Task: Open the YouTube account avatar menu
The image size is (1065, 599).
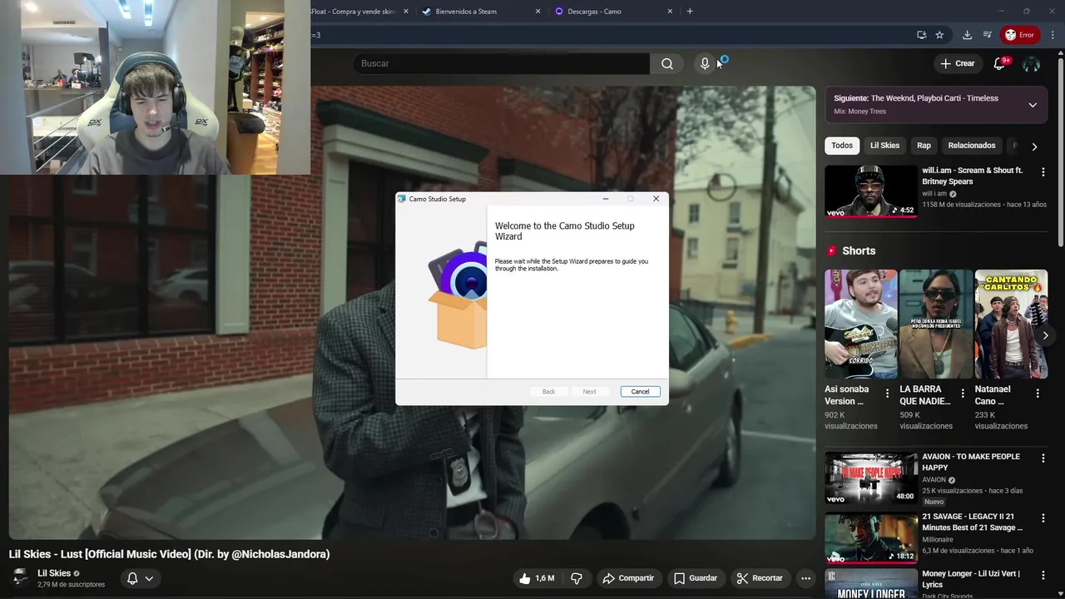Action: click(x=1031, y=63)
